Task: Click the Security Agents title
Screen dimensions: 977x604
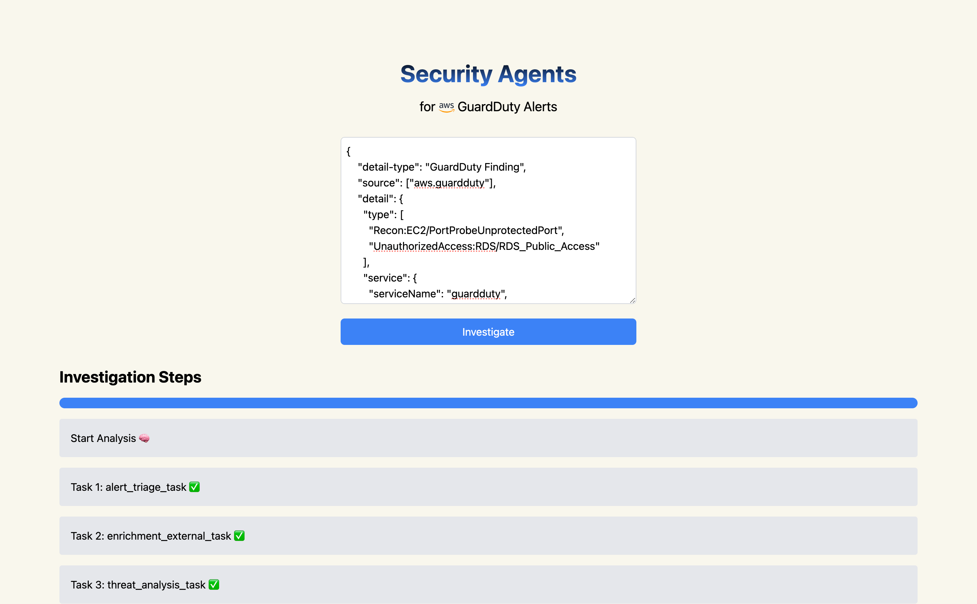Action: (488, 74)
